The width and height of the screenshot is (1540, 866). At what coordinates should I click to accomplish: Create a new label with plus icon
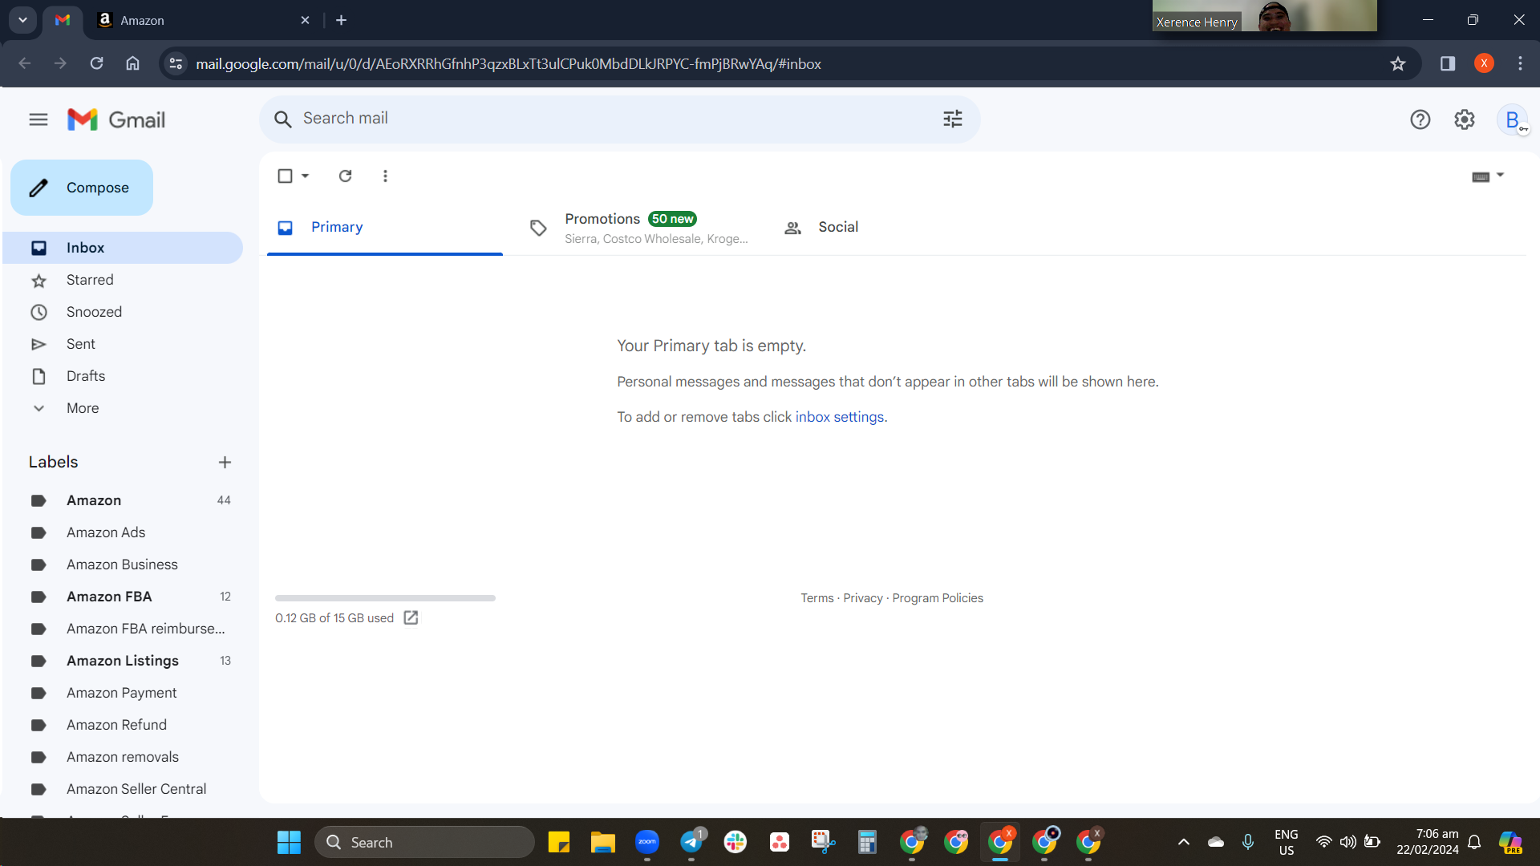coord(225,462)
